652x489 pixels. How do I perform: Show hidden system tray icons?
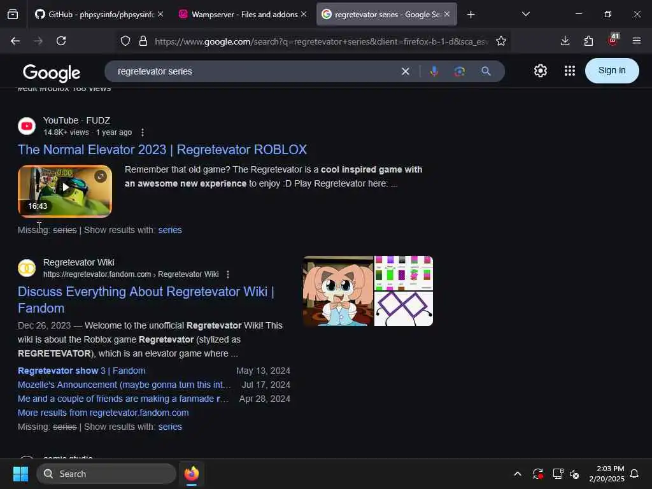pos(518,474)
